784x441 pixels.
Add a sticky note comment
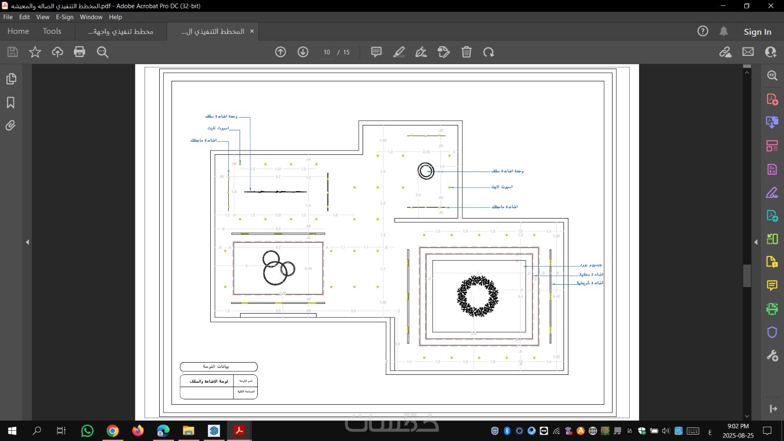pos(376,52)
